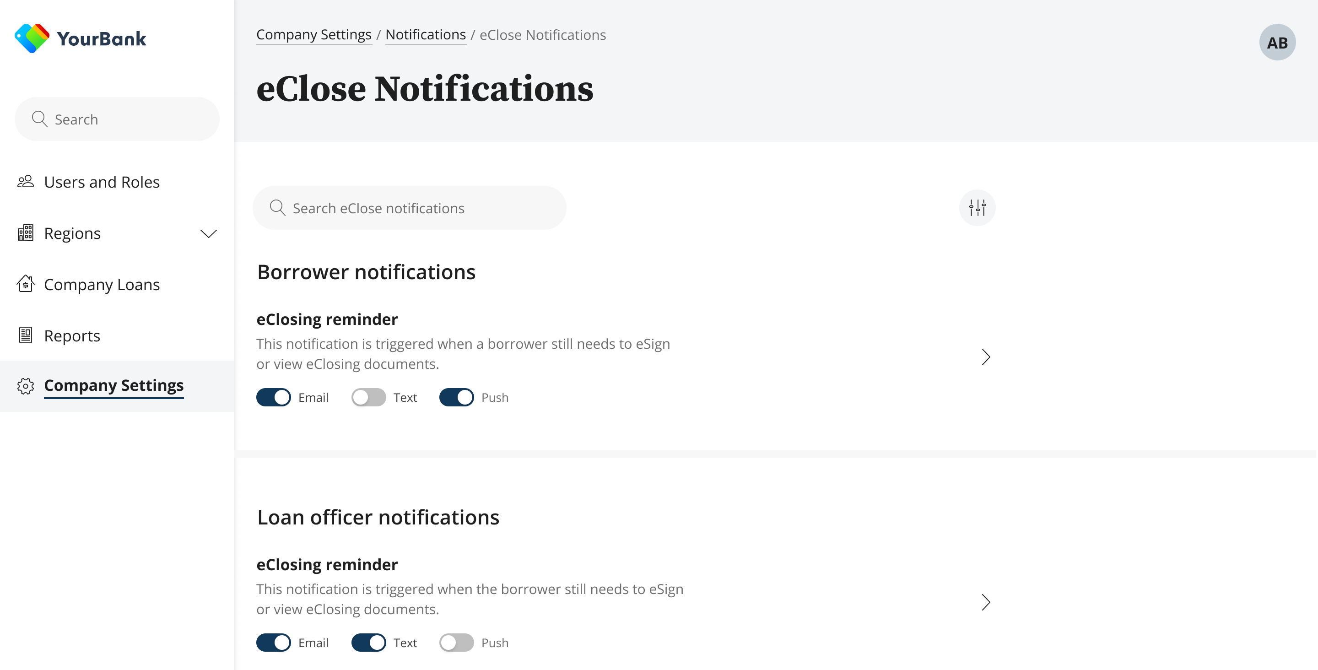
Task: Open the filter settings sliders icon
Action: (977, 208)
